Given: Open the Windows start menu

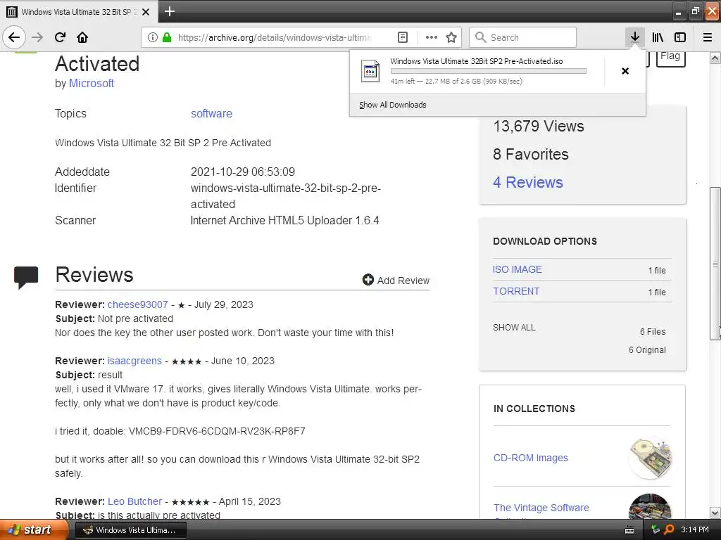Looking at the screenshot, I should (32, 529).
